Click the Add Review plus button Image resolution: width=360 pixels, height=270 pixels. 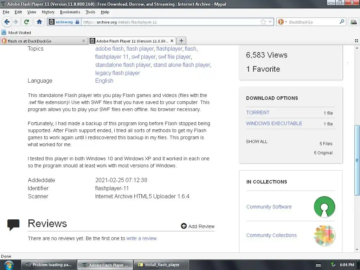tap(198, 226)
